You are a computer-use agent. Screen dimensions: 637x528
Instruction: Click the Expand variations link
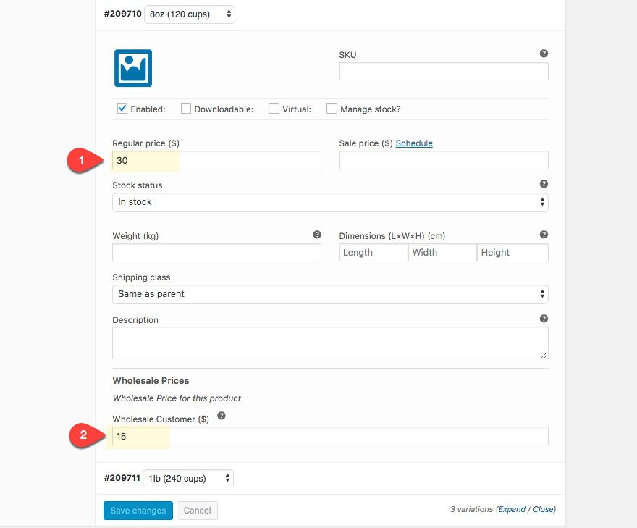click(511, 509)
